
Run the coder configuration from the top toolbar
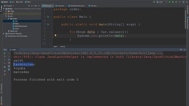click(170, 2)
